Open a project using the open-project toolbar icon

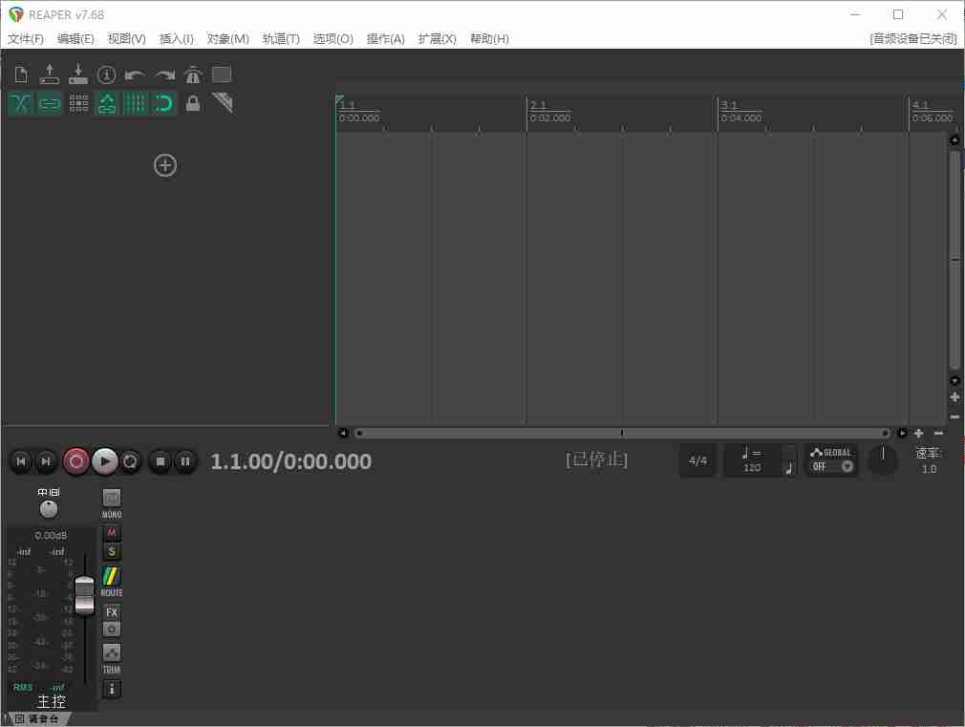[49, 75]
